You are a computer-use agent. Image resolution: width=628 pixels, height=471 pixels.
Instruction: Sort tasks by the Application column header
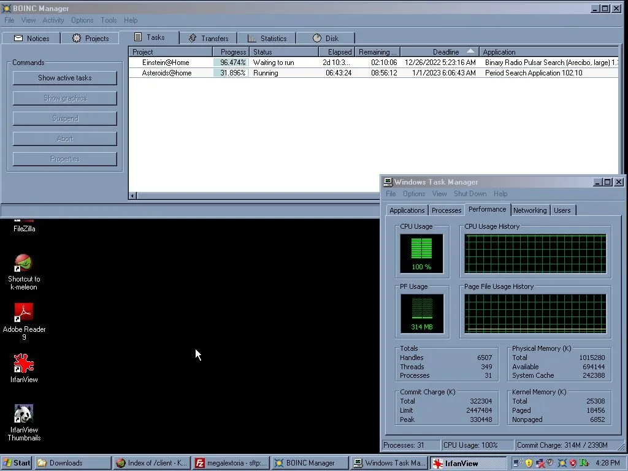(549, 52)
